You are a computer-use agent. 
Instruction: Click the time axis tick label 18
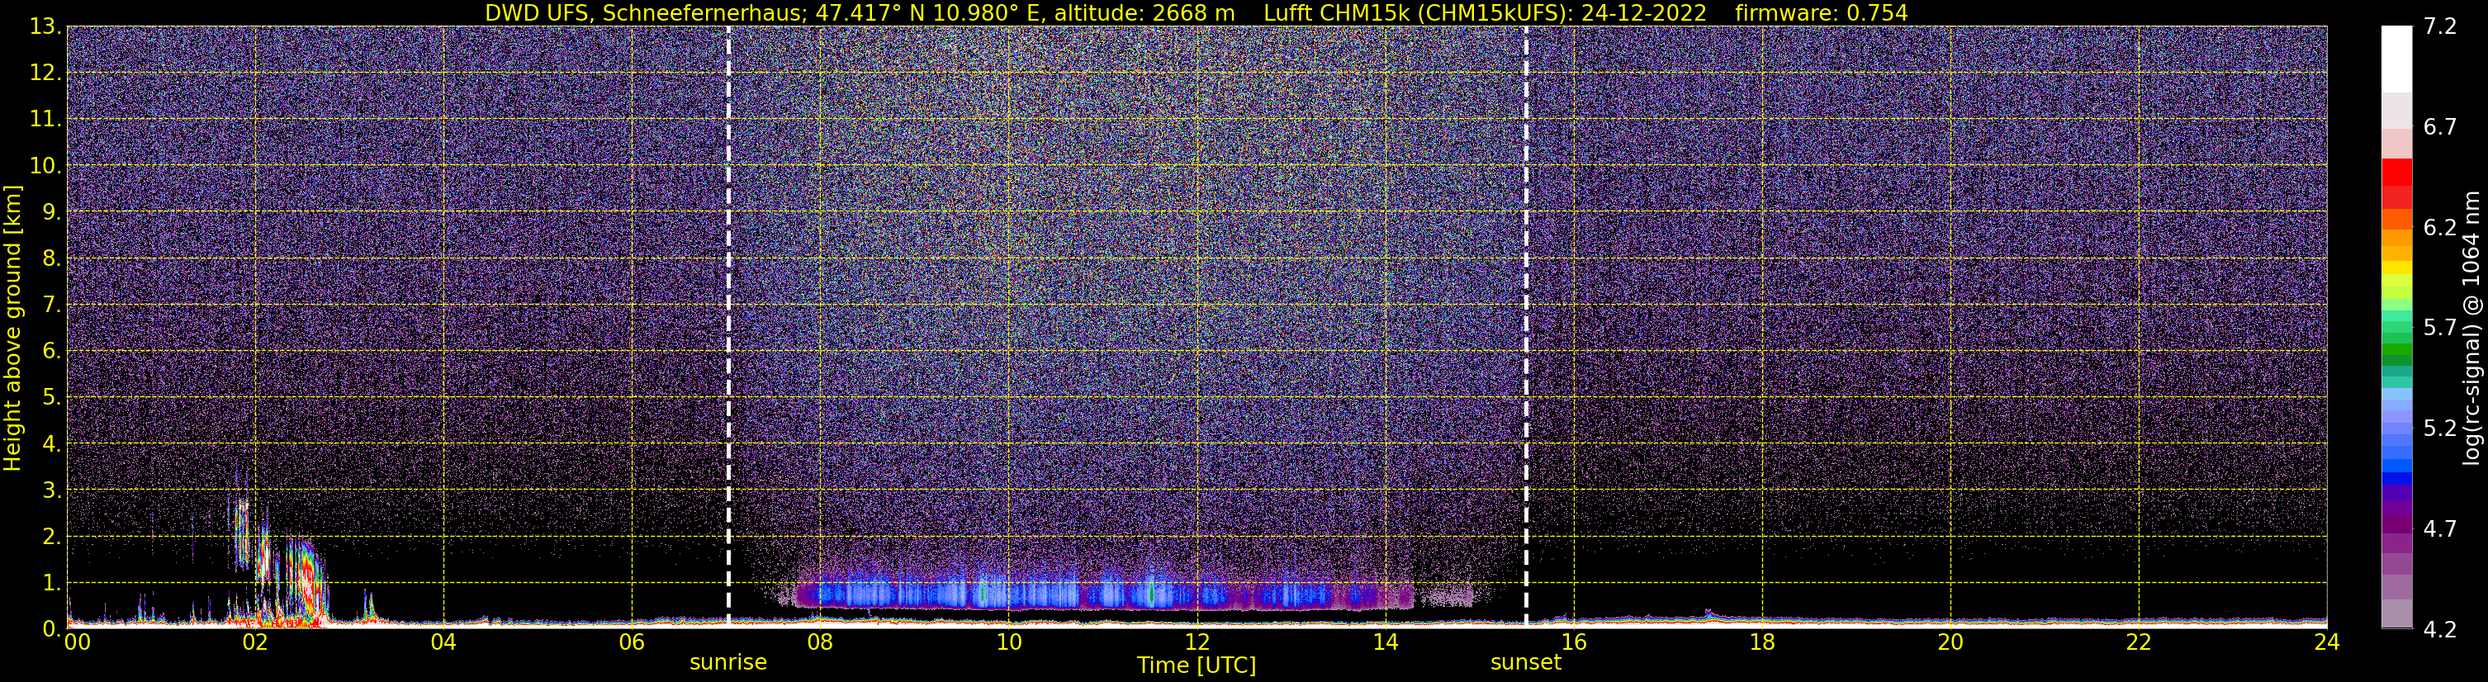tap(1761, 642)
